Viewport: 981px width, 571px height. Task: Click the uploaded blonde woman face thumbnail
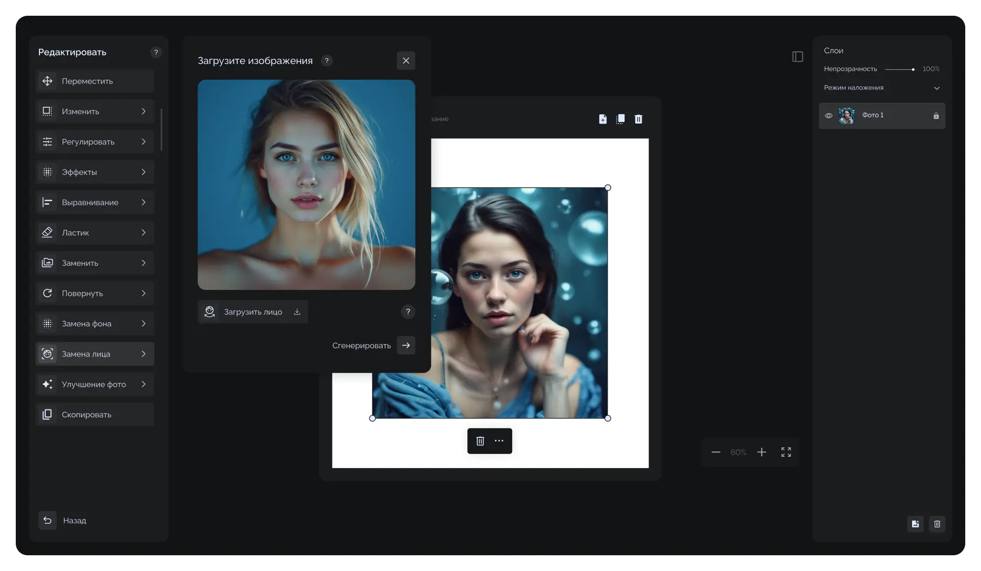[x=306, y=185]
